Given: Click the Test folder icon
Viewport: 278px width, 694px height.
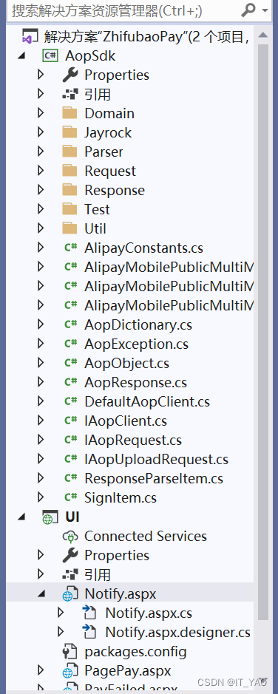Looking at the screenshot, I should [x=70, y=209].
